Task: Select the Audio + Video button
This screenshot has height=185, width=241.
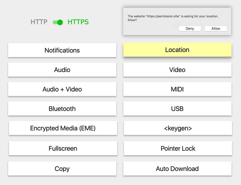Action: point(62,89)
